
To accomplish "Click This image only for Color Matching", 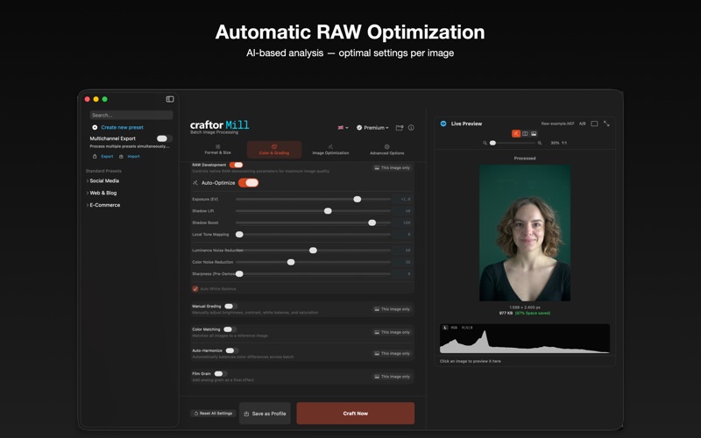I will click(x=392, y=333).
